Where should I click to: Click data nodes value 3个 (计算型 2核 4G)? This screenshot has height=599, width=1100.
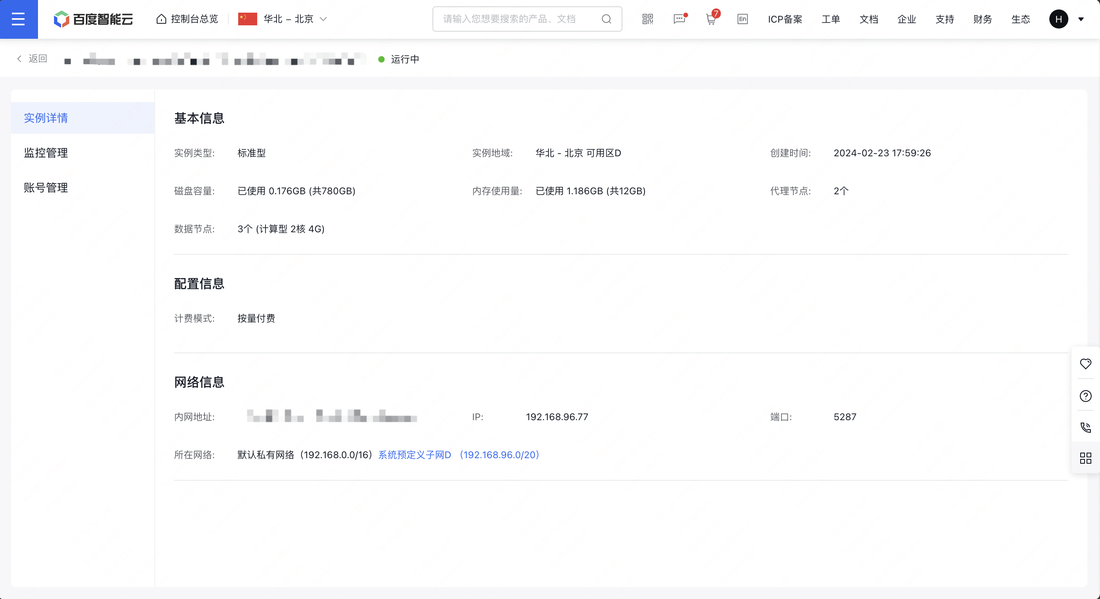click(281, 229)
